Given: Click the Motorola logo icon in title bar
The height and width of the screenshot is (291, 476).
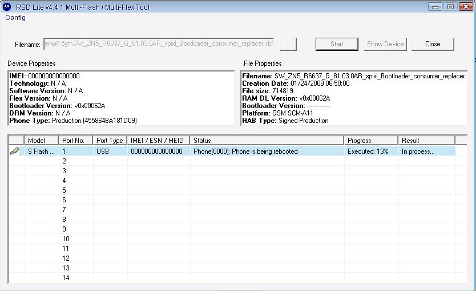Looking at the screenshot, I should [x=7, y=7].
